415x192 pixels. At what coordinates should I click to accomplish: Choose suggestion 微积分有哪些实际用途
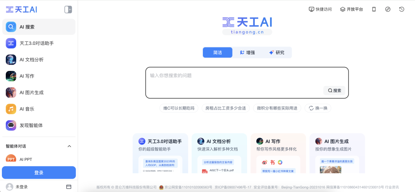pyautogui.click(x=277, y=108)
